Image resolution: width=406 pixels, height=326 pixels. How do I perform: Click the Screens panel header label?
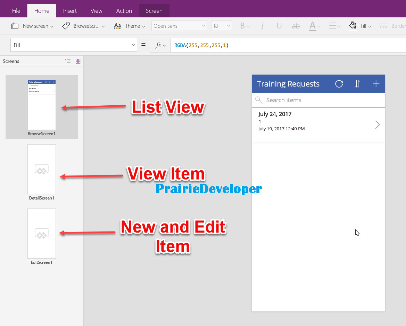[11, 62]
